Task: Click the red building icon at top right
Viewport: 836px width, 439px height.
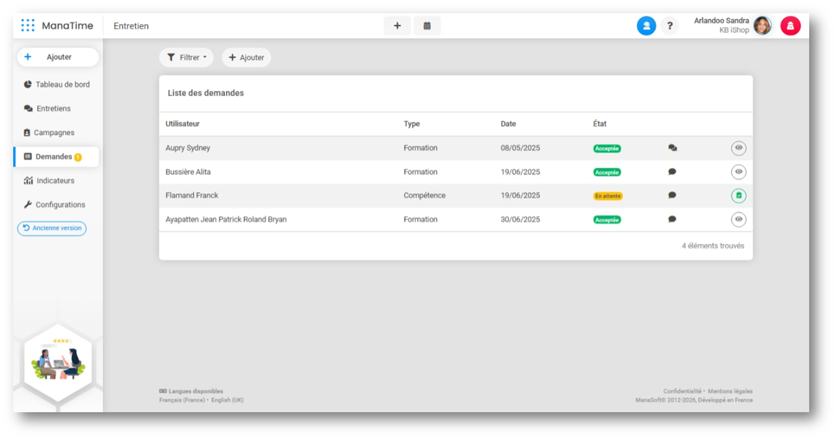Action: click(x=790, y=26)
